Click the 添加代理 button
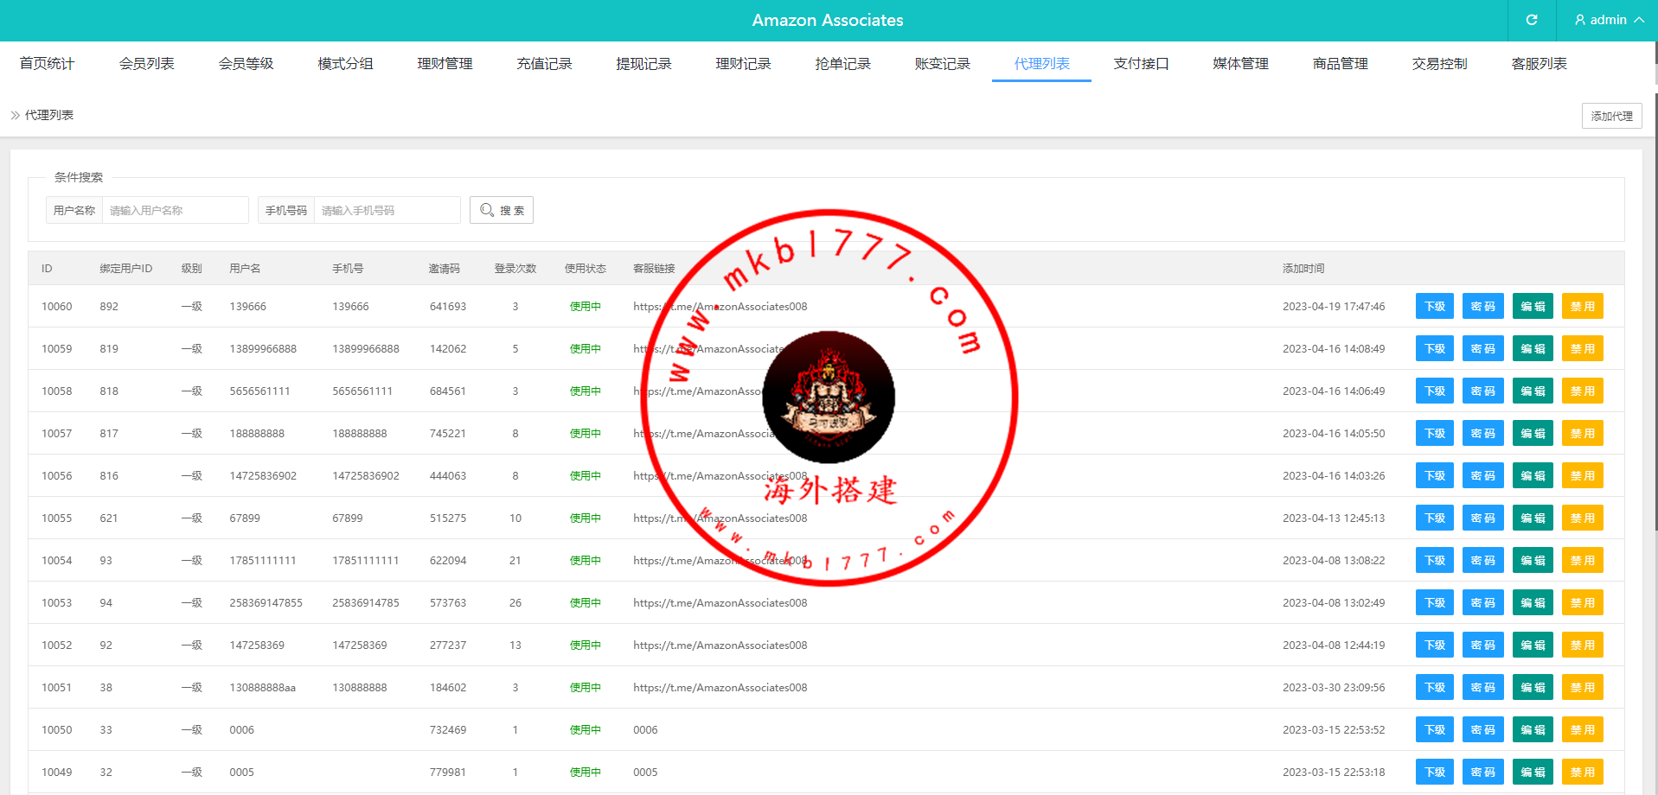Image resolution: width=1658 pixels, height=795 pixels. pos(1612,116)
